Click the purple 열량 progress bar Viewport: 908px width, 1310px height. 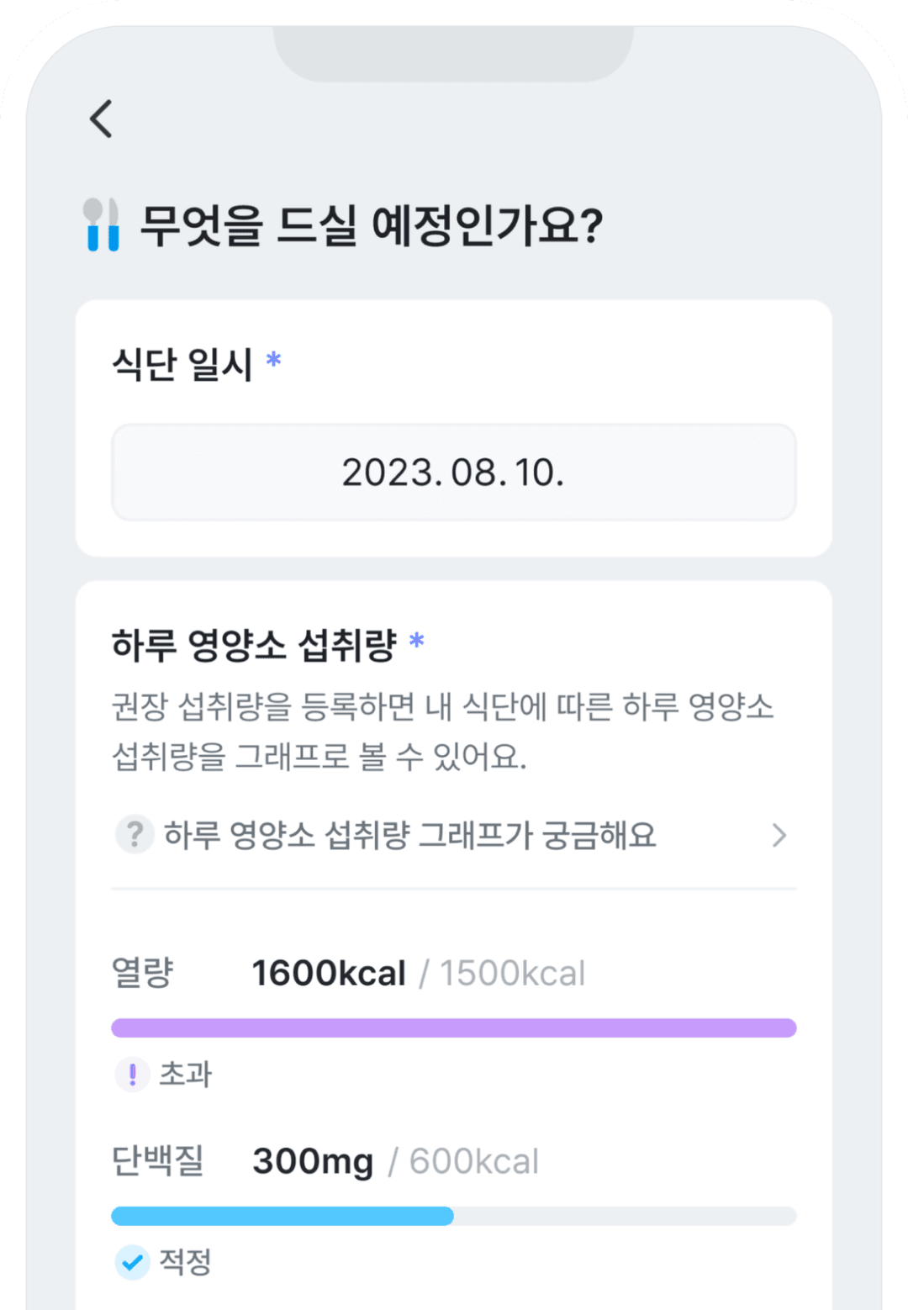click(x=454, y=1027)
